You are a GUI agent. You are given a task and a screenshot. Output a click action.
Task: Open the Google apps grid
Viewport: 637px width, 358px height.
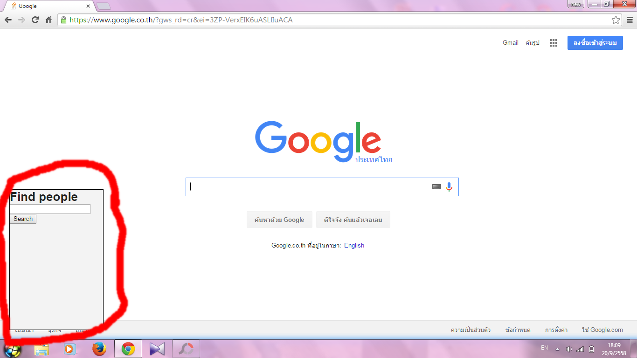click(554, 43)
